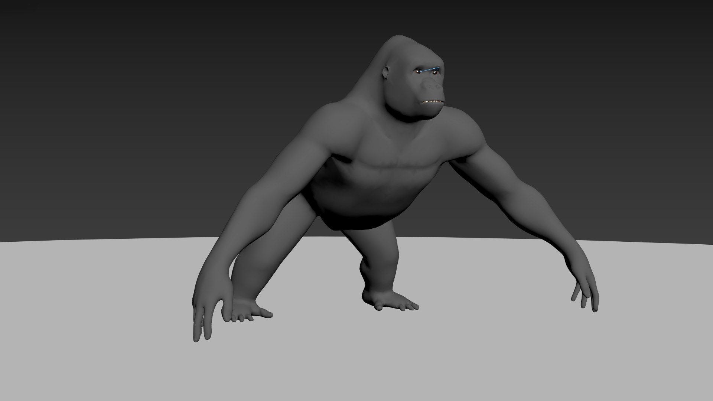713x401 pixels.
Task: Click the dark gradient background
Action: coord(149,111)
